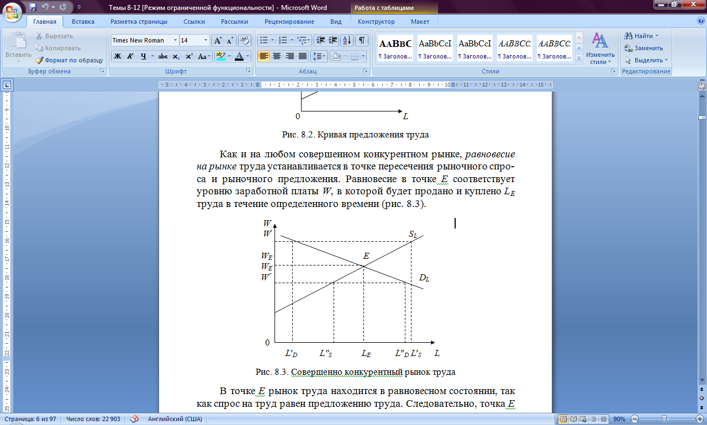Open the Font (Шрифт) dialog launcher
This screenshot has height=425, width=707.
pyautogui.click(x=247, y=71)
